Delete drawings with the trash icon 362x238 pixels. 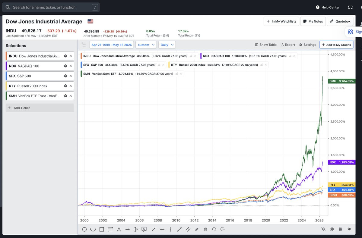pos(205,229)
